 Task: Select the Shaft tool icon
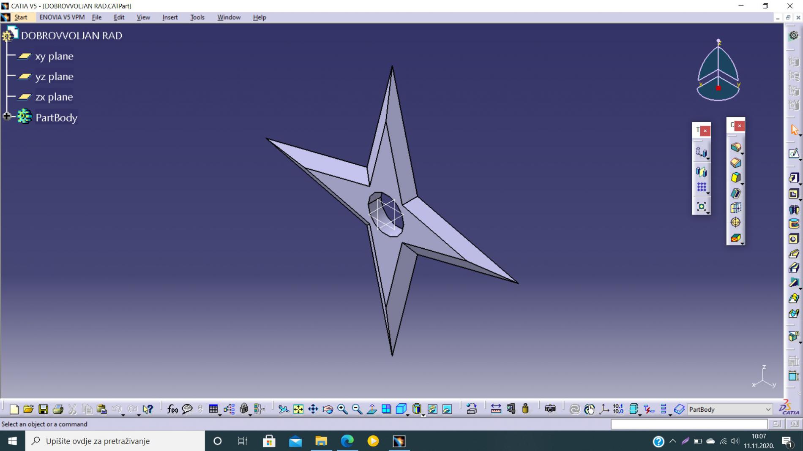coord(793,209)
